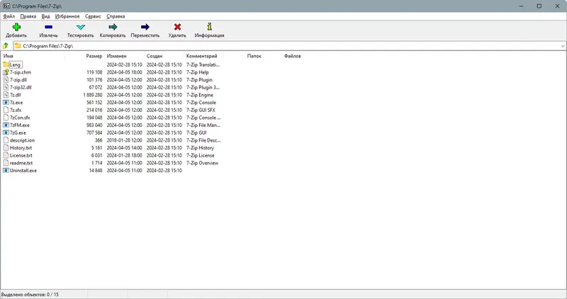Image resolution: width=567 pixels, height=299 pixels.
Task: Click the 7-zip.chm help file icon
Action: [6, 72]
